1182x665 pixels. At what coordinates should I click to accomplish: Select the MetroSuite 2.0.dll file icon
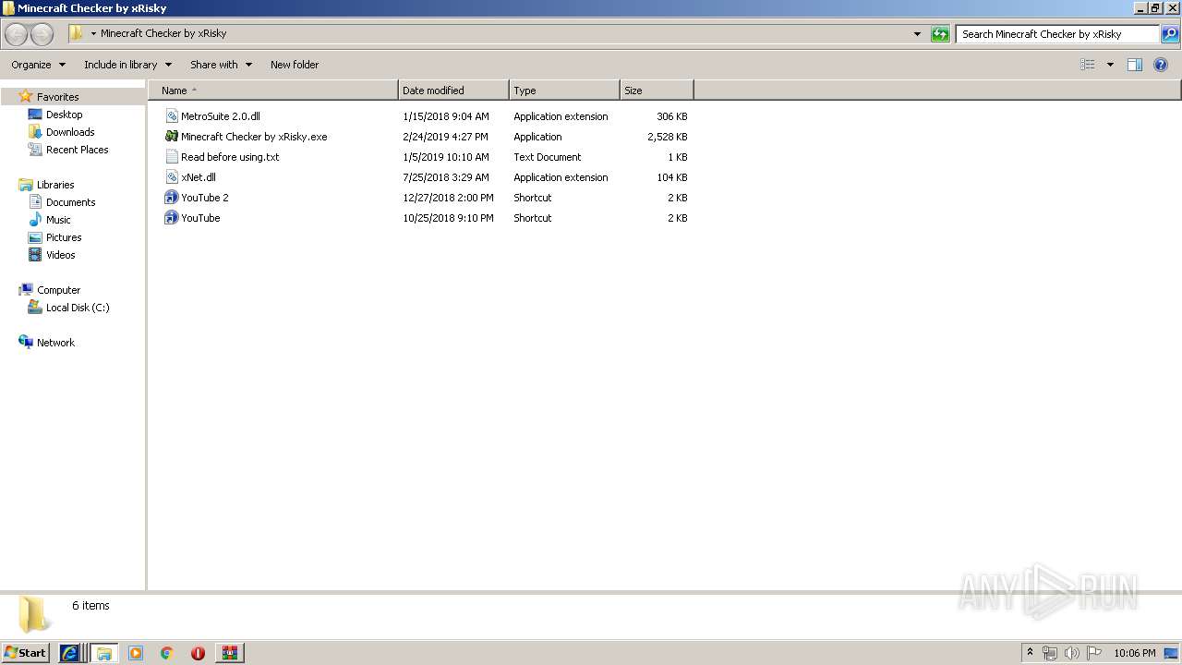[171, 116]
